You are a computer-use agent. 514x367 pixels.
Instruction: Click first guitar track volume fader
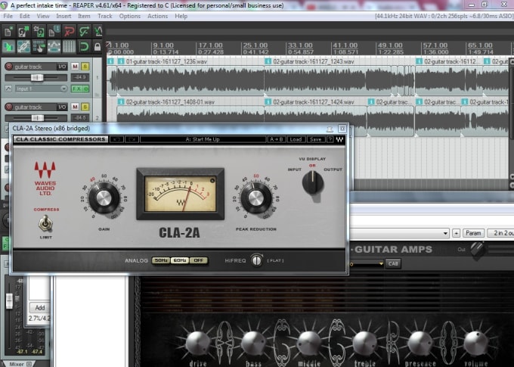pyautogui.click(x=37, y=77)
